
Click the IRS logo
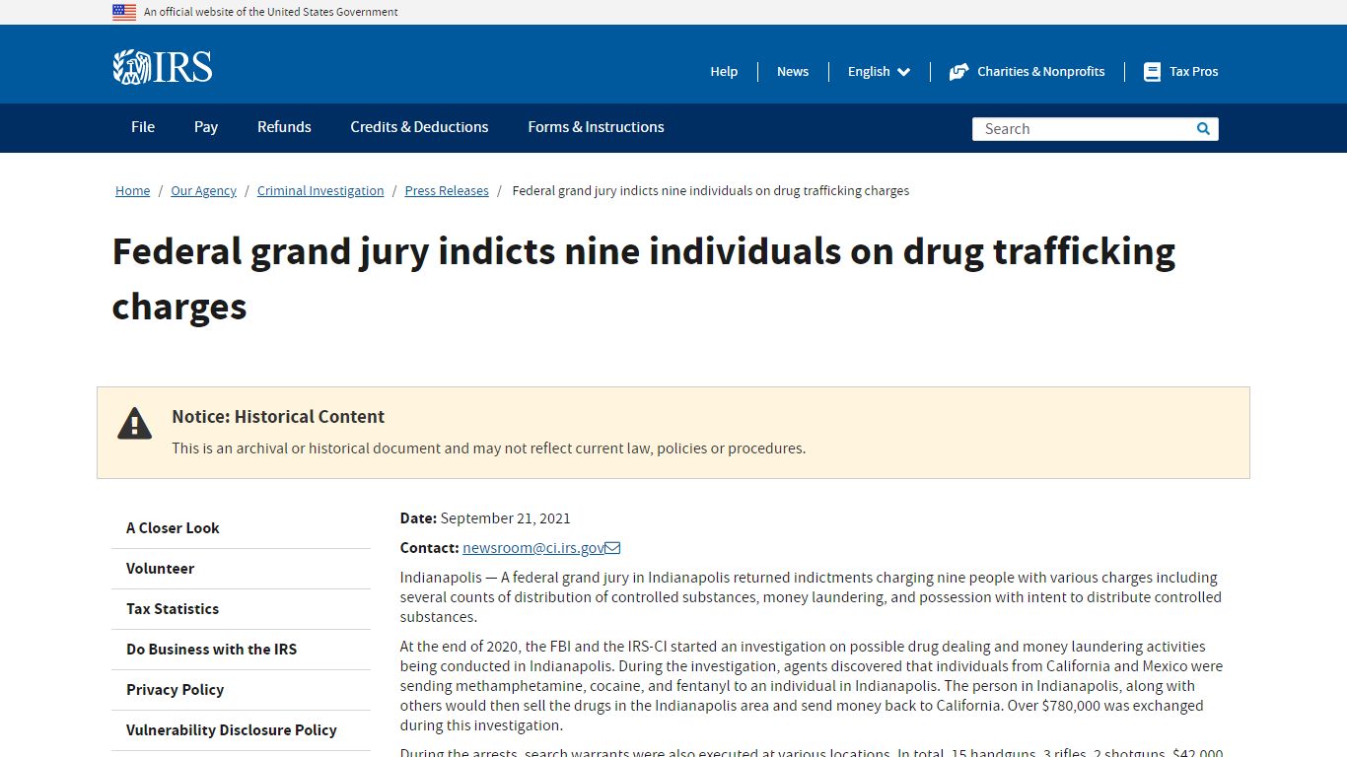(163, 67)
